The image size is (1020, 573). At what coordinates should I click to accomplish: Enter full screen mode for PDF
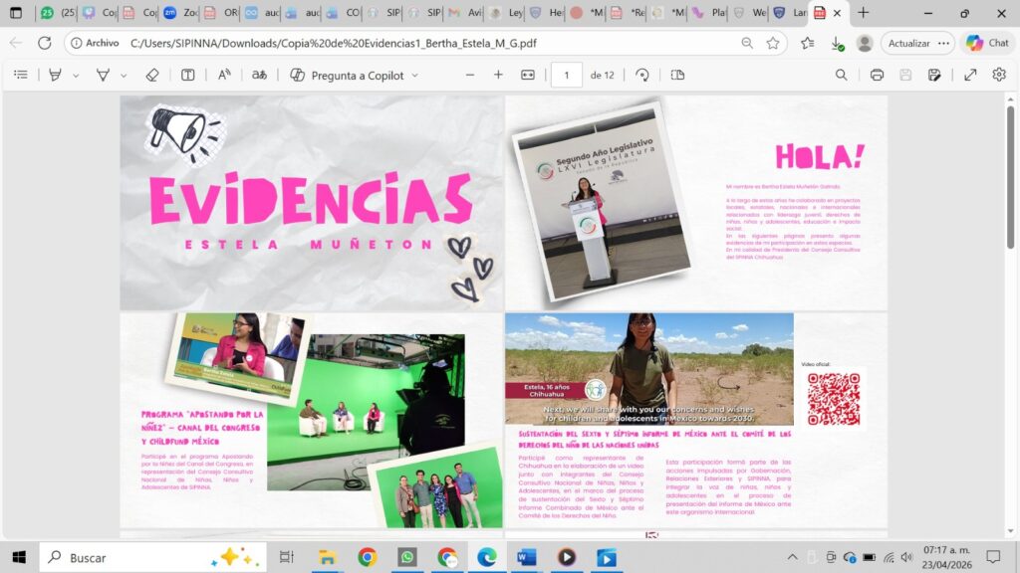[x=970, y=75]
